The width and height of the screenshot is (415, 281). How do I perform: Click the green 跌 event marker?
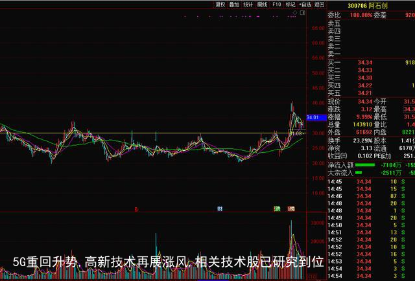(277, 208)
